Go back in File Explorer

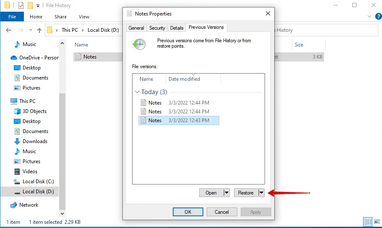8,30
